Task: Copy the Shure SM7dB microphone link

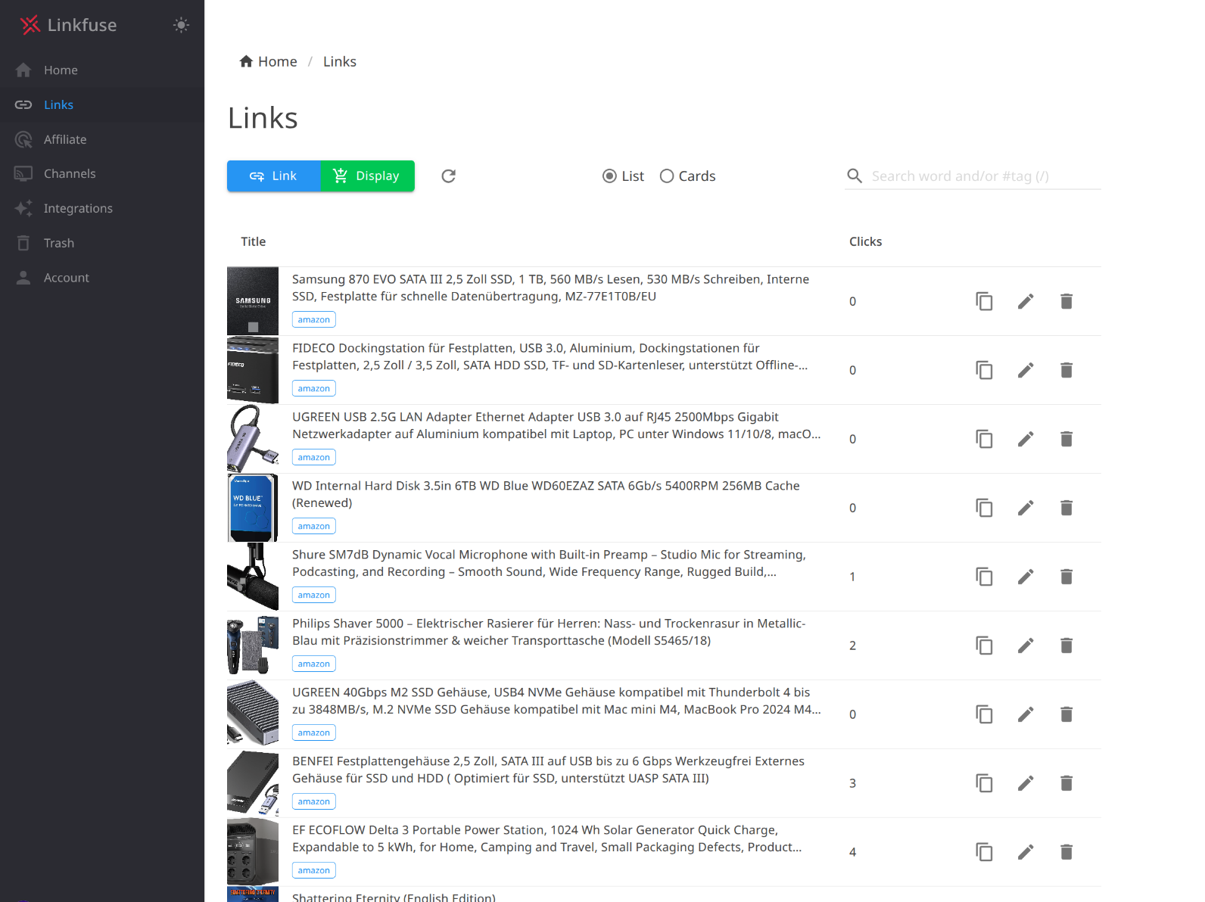Action: (984, 577)
